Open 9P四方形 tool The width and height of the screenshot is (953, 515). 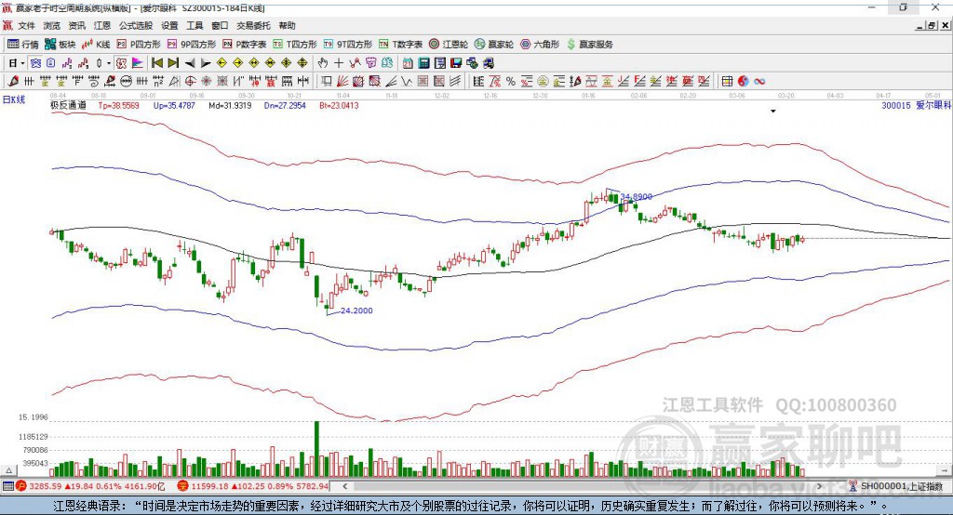point(192,45)
